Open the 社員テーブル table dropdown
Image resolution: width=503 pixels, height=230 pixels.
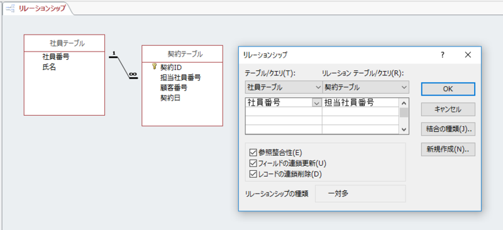click(284, 87)
